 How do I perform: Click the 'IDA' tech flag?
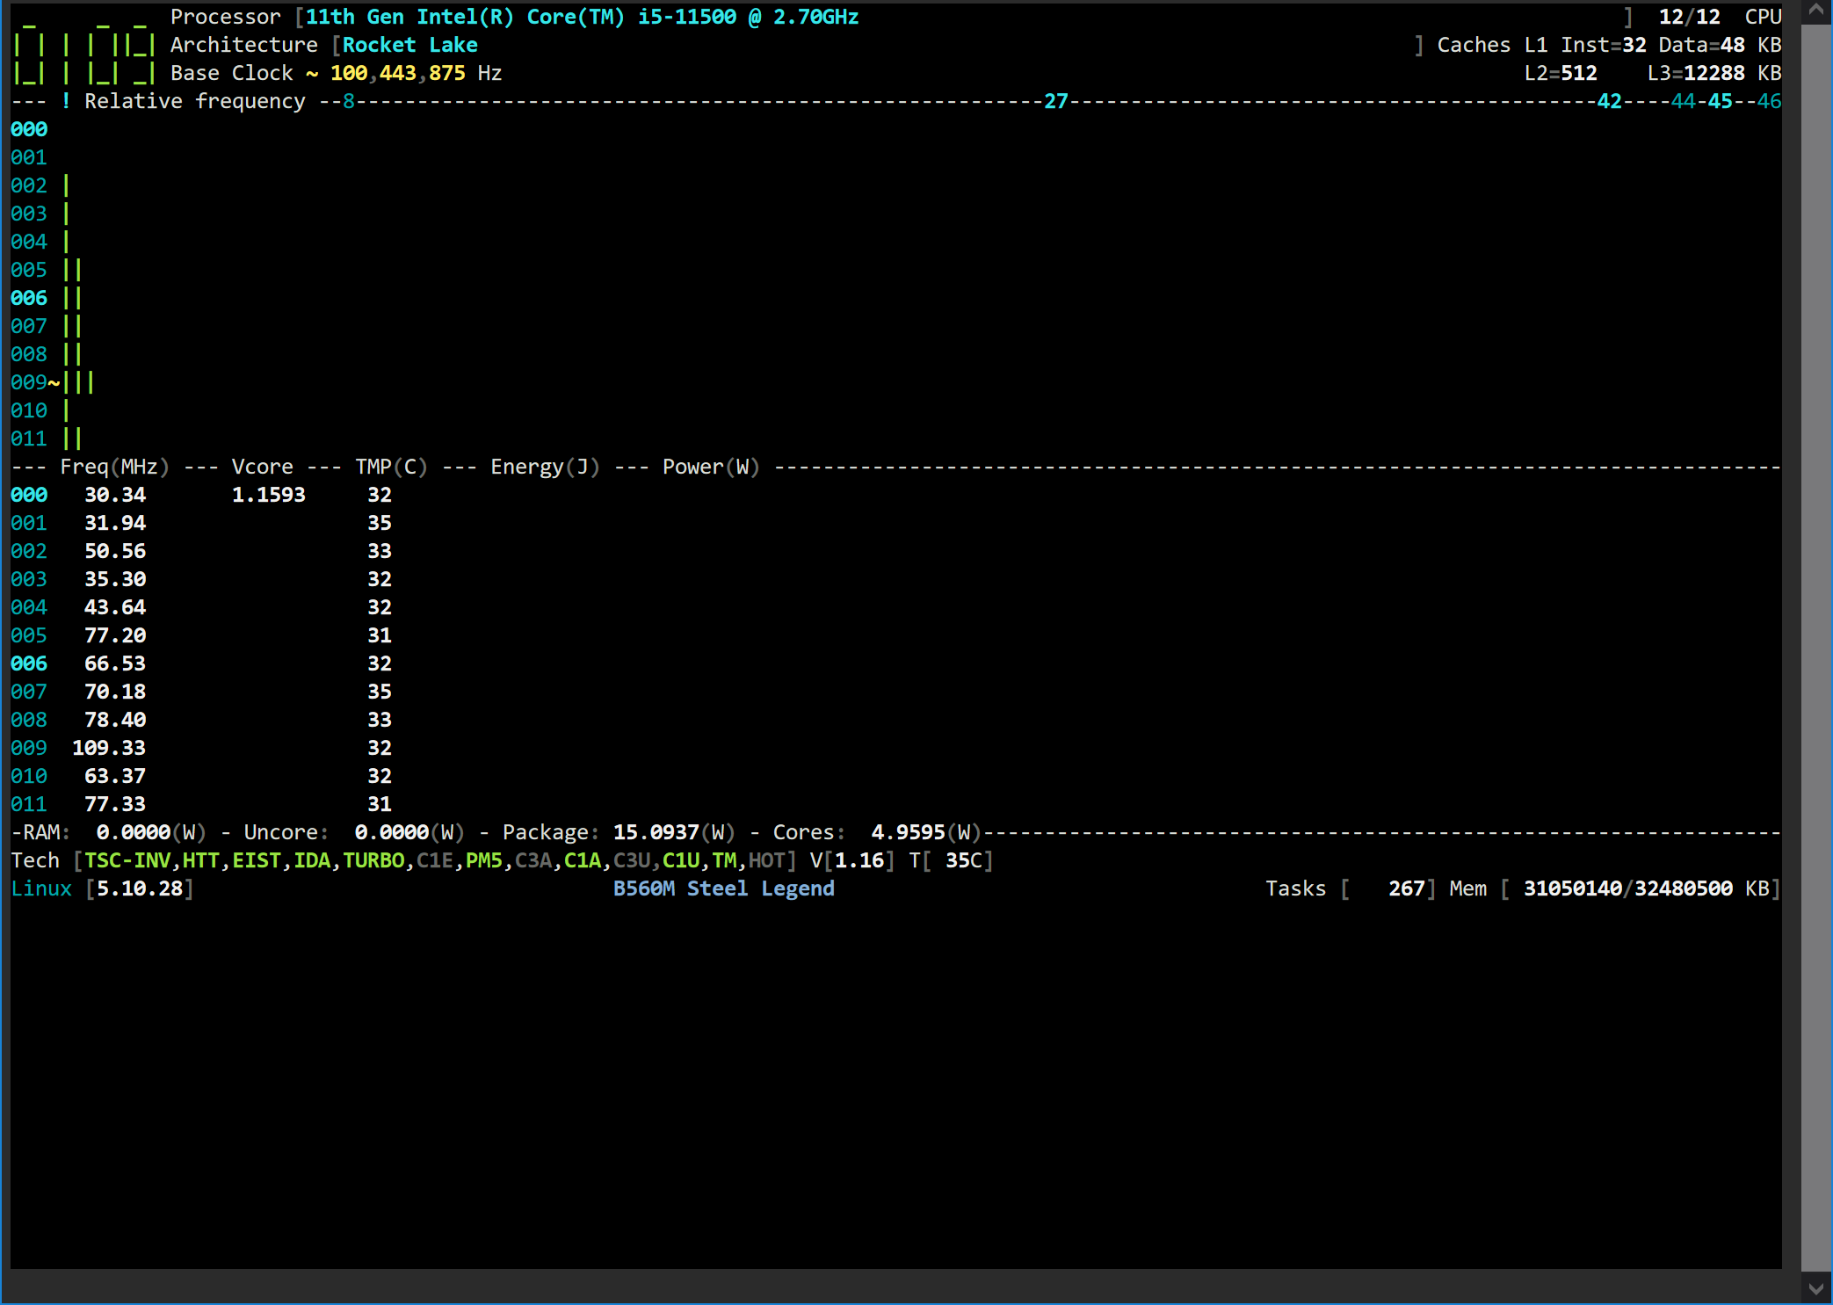pyautogui.click(x=312, y=860)
